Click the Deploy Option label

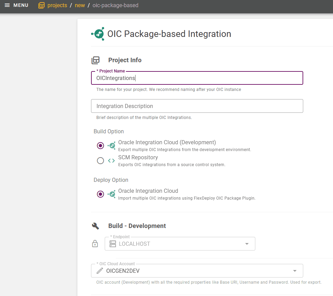tap(111, 180)
